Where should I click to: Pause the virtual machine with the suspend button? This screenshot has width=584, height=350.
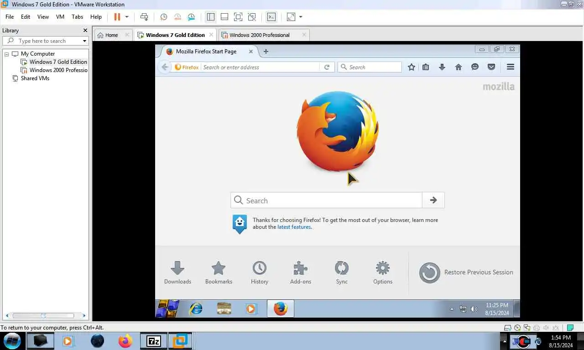tap(117, 17)
